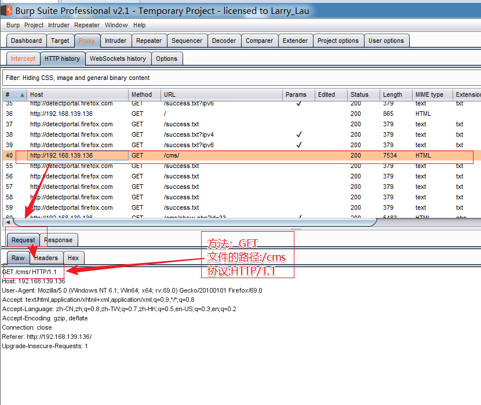Sort by the Status column header
This screenshot has height=405, width=481.
(x=363, y=95)
